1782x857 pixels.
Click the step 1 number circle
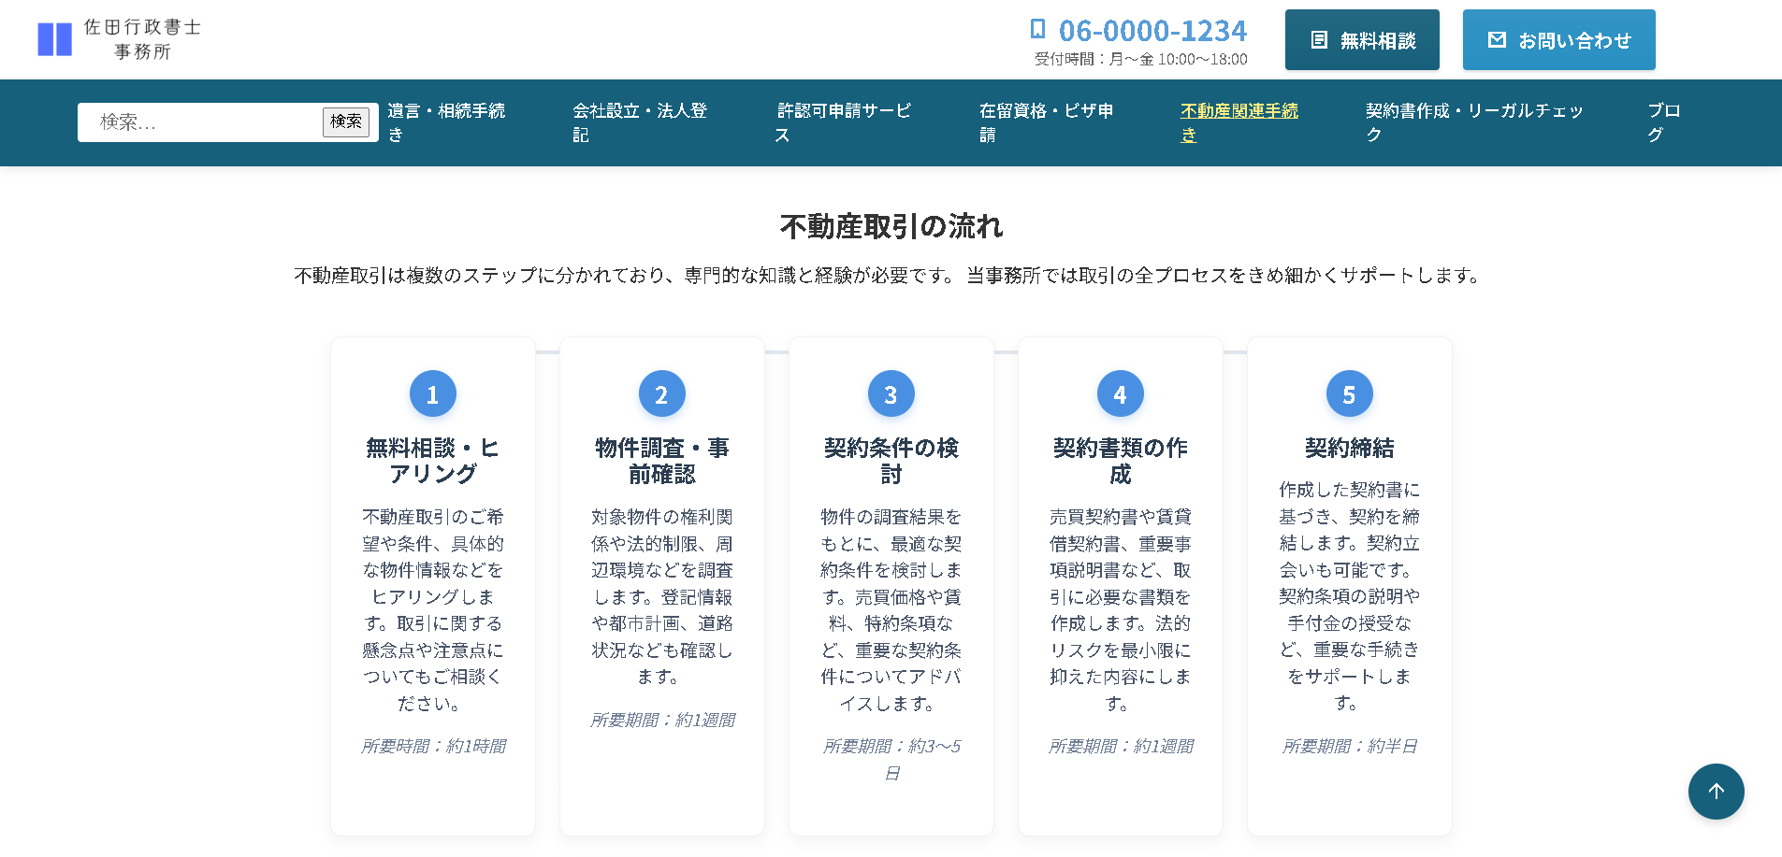tap(432, 394)
